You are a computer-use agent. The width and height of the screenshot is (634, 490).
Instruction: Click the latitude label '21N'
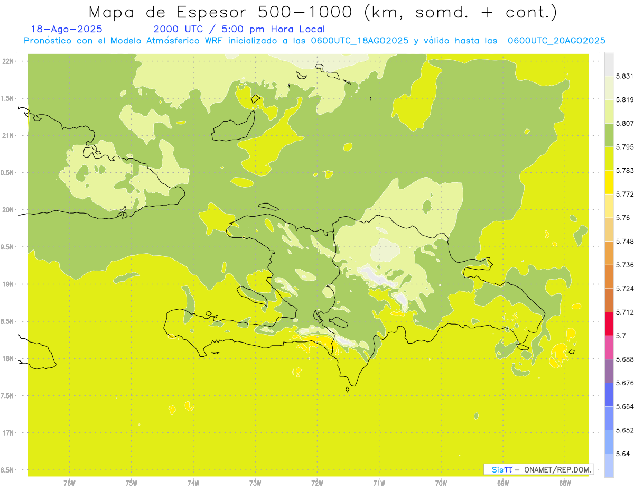click(x=7, y=135)
